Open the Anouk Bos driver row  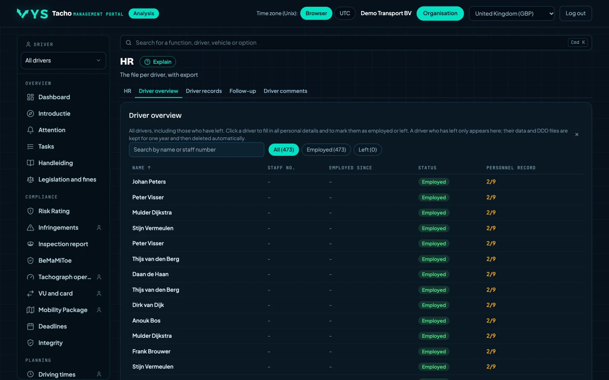(x=356, y=321)
